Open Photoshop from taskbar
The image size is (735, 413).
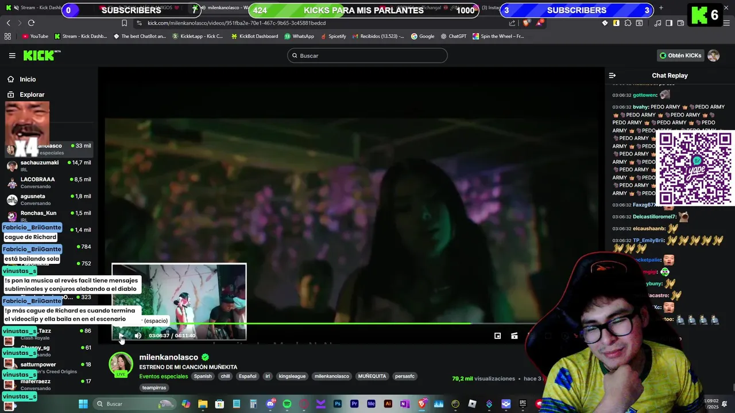pyautogui.click(x=338, y=404)
